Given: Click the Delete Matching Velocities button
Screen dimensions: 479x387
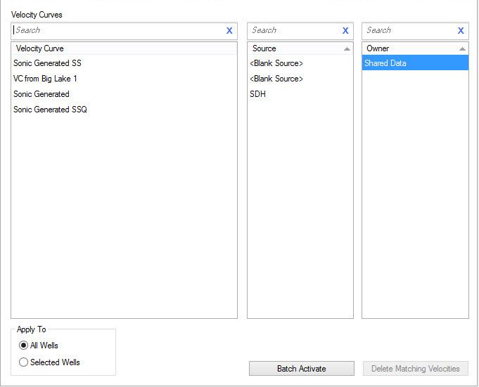Looking at the screenshot, I should [415, 369].
